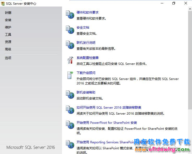
Task: Click the globe icon beside 联机发行说明
Action: [x=70, y=45]
